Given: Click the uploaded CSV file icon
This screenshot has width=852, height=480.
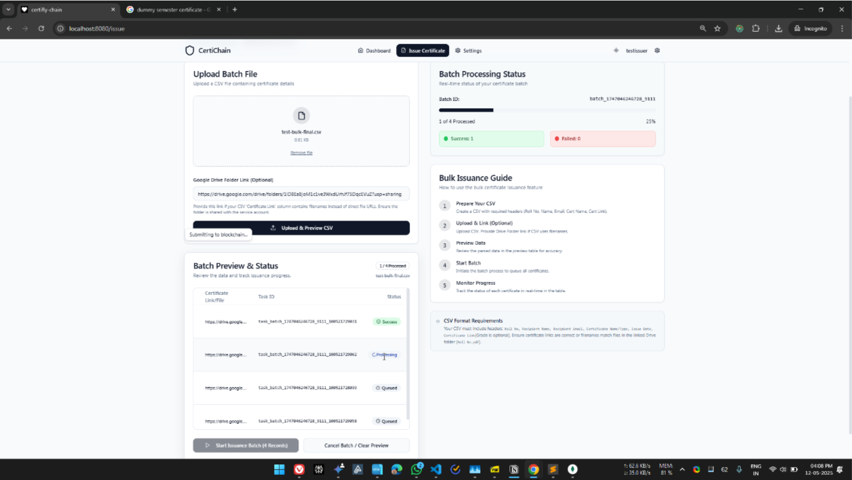Looking at the screenshot, I should [301, 116].
